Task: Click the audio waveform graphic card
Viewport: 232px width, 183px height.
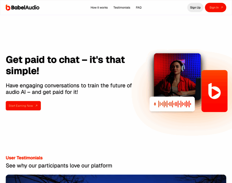Action: pos(172,104)
